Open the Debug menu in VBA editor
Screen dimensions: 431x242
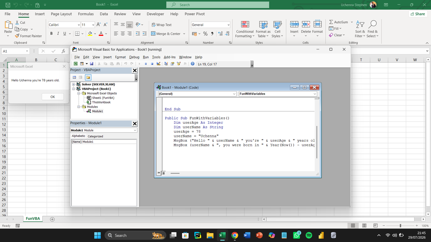tap(134, 57)
